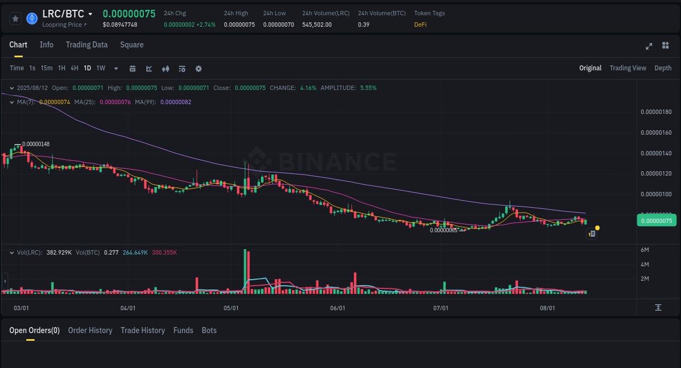This screenshot has height=368, width=681.
Task: Open the chart calendar date picker
Action: pos(132,68)
